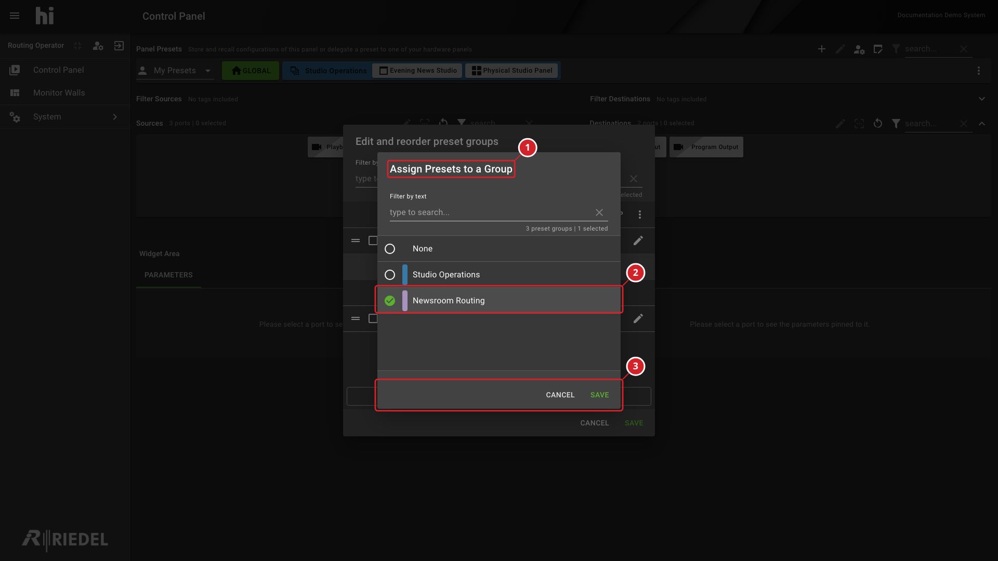The height and width of the screenshot is (561, 998).
Task: Select the Program Output destination port
Action: tap(706, 147)
